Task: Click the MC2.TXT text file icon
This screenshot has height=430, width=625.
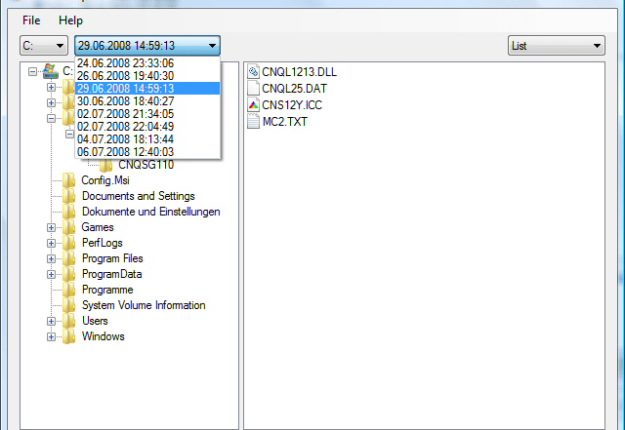Action: coord(254,121)
